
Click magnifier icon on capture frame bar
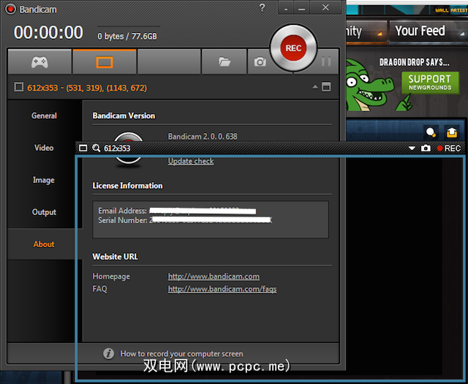click(96, 148)
